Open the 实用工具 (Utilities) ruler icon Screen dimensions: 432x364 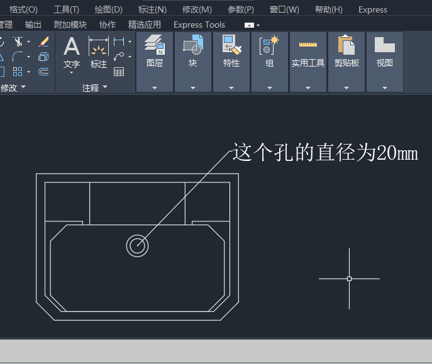(308, 45)
